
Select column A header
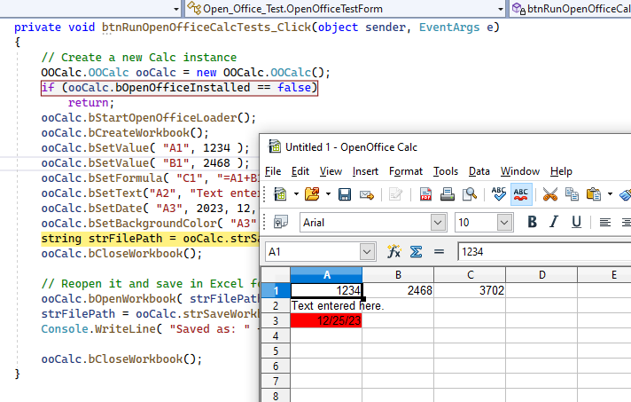[326, 275]
